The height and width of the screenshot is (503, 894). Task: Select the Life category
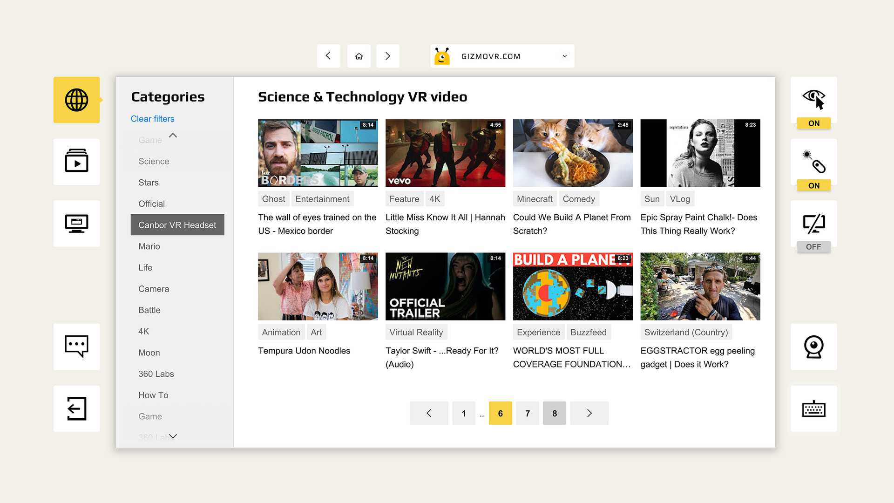[145, 267]
